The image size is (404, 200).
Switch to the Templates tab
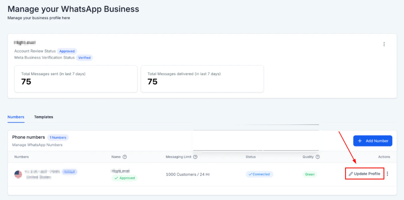pos(43,117)
